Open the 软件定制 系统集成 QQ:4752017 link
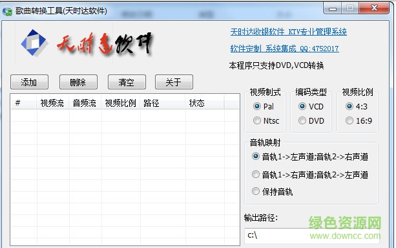Image resolution: width=396 pixels, height=248 pixels. tap(284, 49)
